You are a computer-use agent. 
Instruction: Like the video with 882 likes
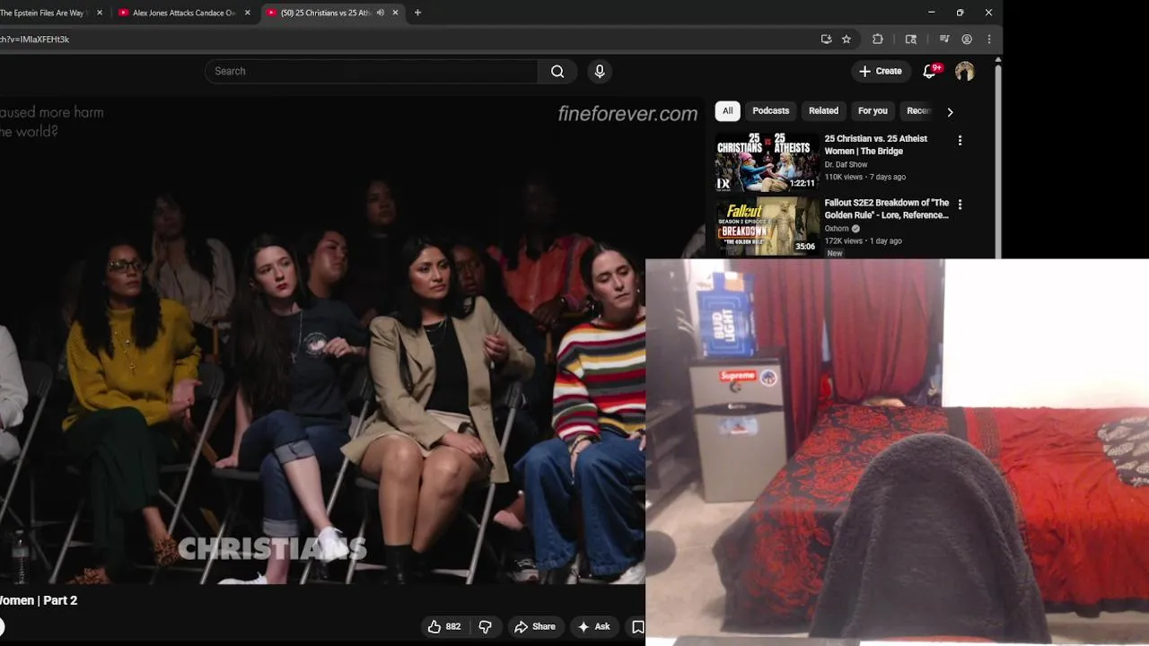coord(444,626)
